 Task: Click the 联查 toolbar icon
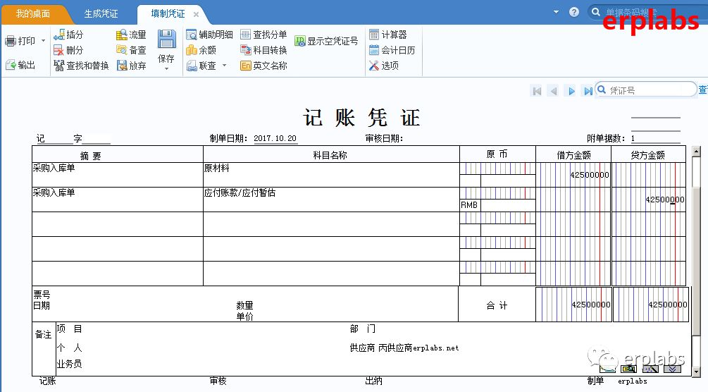[192, 66]
